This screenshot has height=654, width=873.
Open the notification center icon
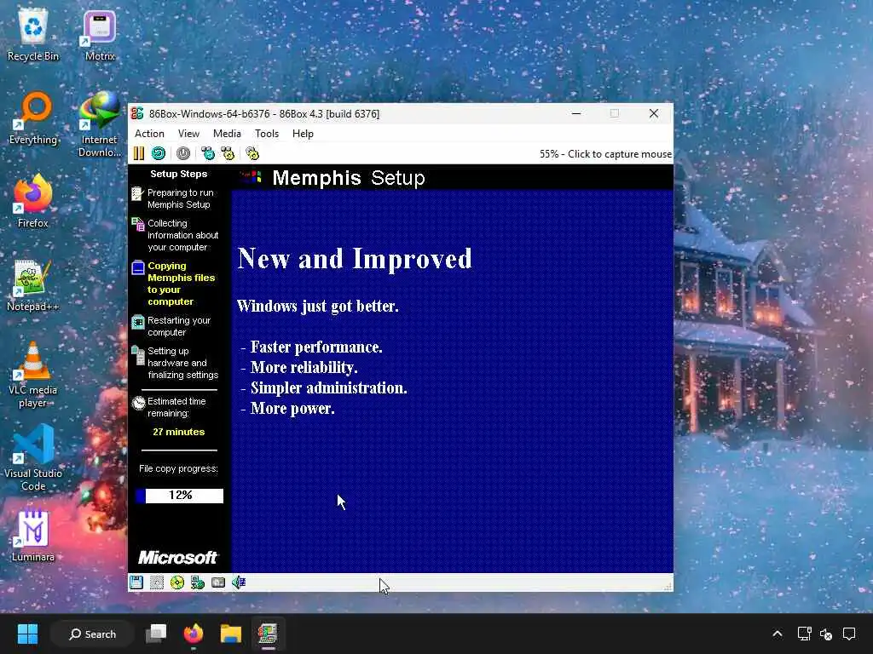click(849, 634)
